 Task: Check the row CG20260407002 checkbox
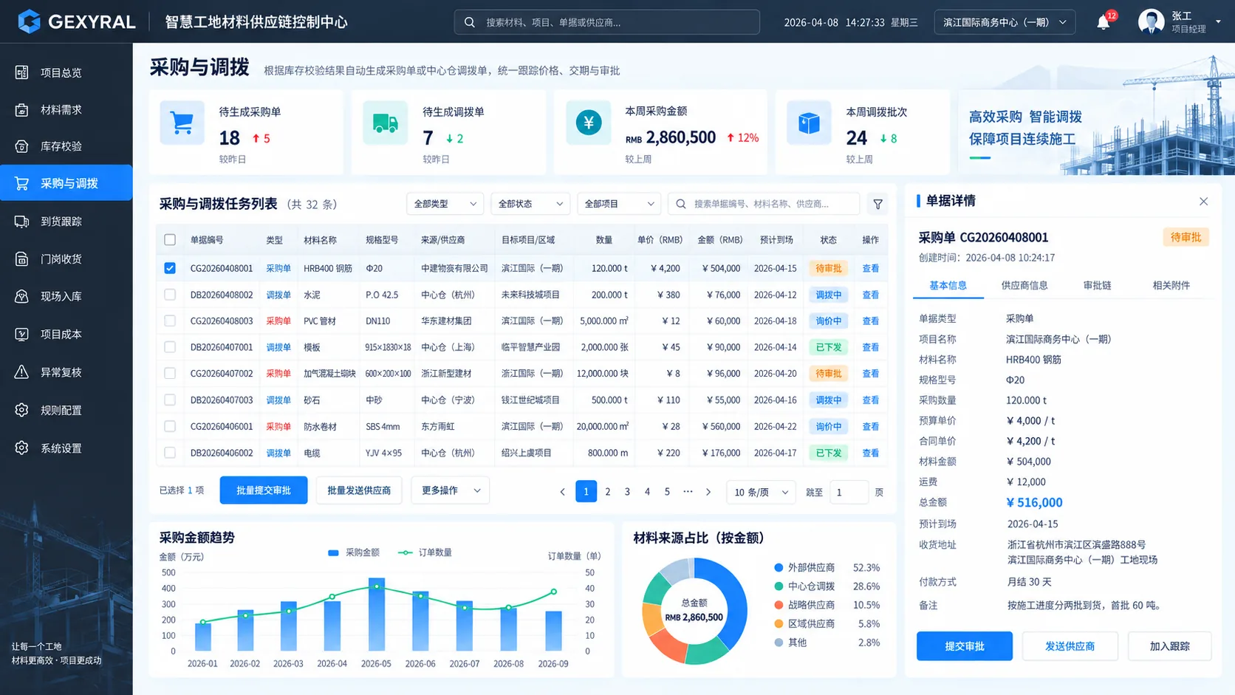point(170,374)
